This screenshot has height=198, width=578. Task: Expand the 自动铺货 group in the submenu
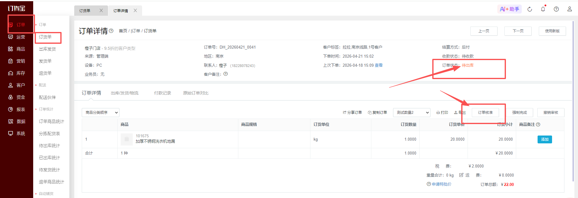(x=44, y=194)
